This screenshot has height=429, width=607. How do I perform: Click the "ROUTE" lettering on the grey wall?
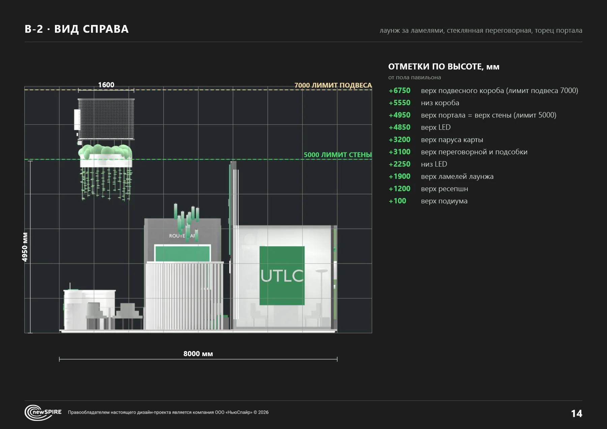pos(177,236)
